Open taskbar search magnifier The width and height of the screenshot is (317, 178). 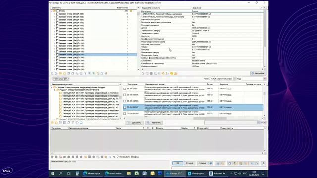(x=60, y=173)
